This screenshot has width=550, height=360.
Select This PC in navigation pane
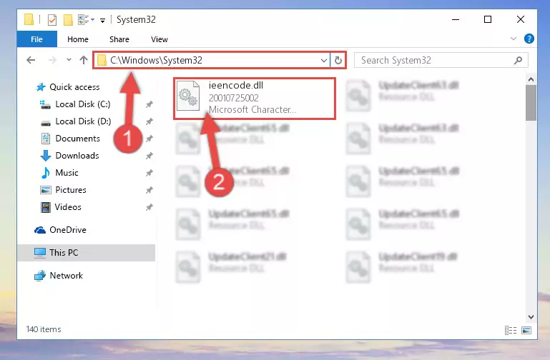click(x=87, y=252)
